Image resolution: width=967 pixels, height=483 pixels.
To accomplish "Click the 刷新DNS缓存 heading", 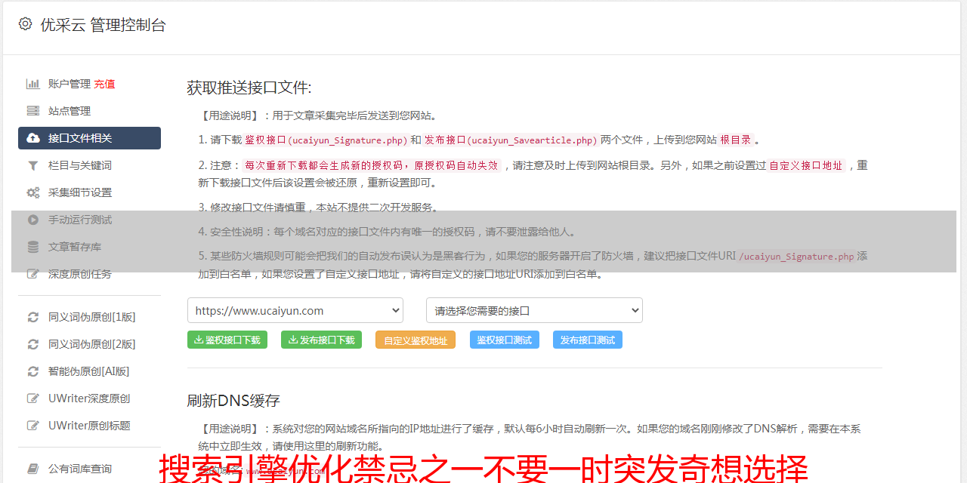I will click(x=233, y=400).
